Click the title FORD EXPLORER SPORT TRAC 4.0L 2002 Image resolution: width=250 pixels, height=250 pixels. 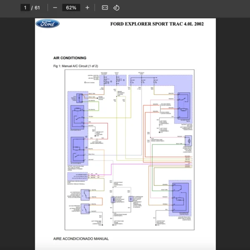coord(157,24)
